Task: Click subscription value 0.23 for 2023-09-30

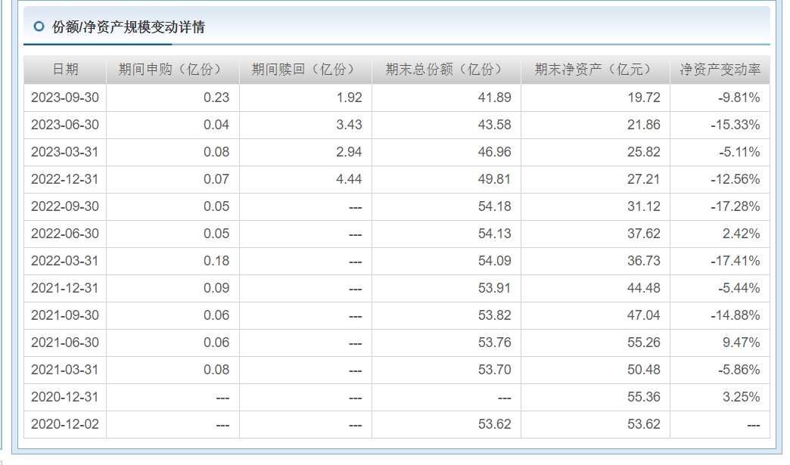Action: click(216, 98)
